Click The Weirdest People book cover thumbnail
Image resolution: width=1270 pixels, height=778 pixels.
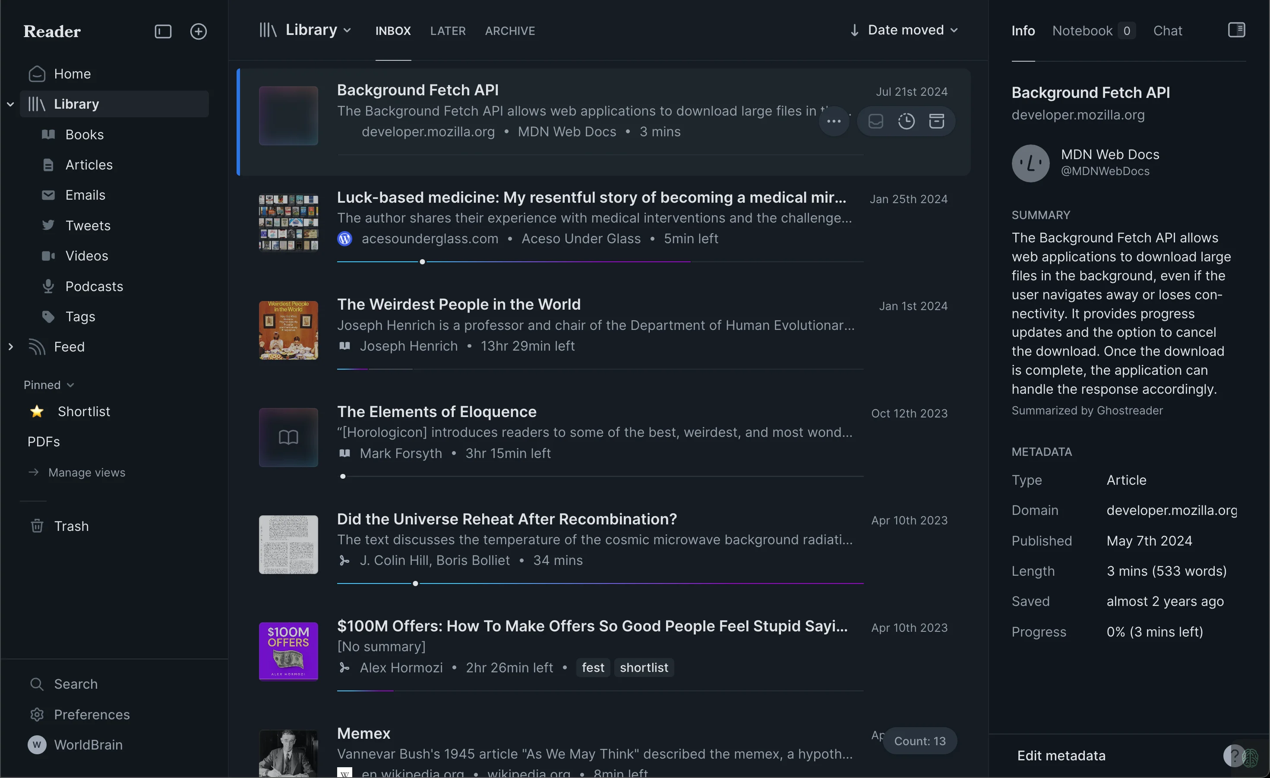288,330
